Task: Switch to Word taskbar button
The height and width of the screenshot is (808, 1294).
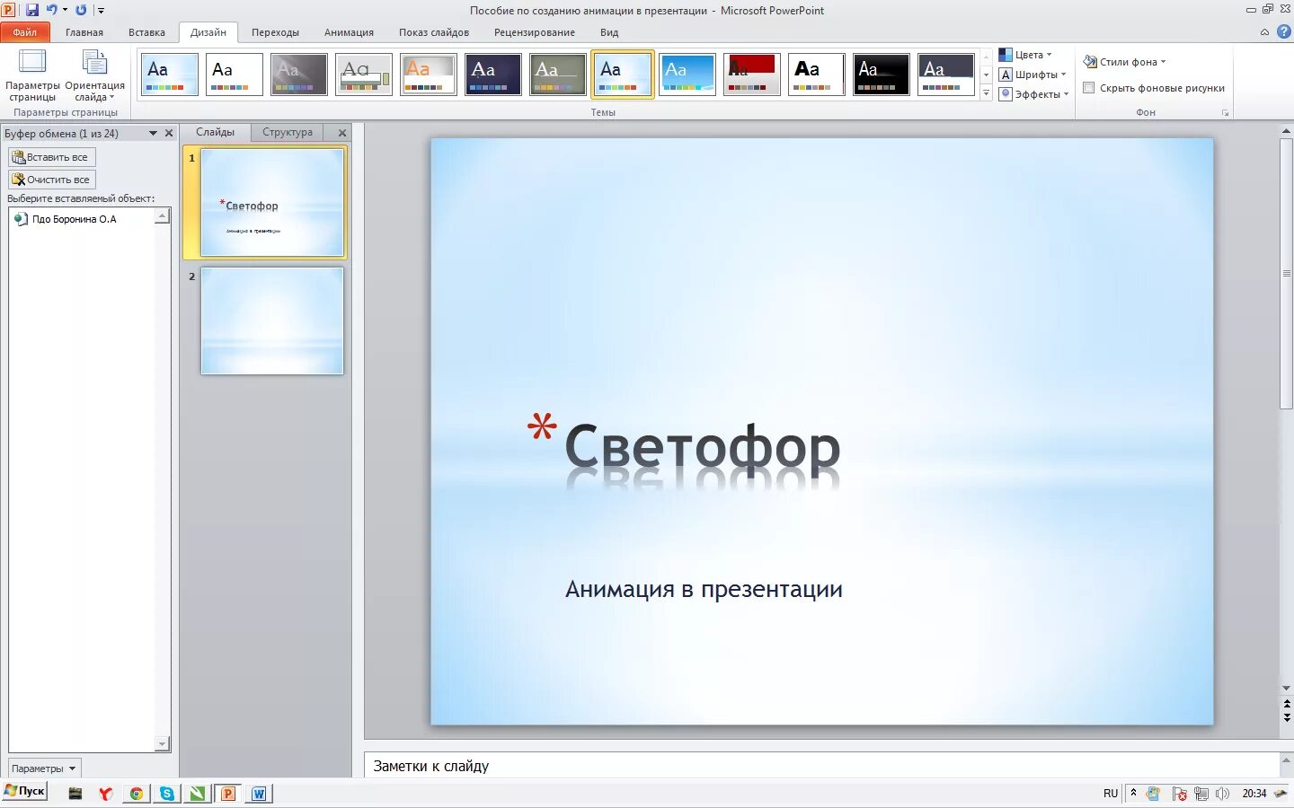Action: click(259, 794)
